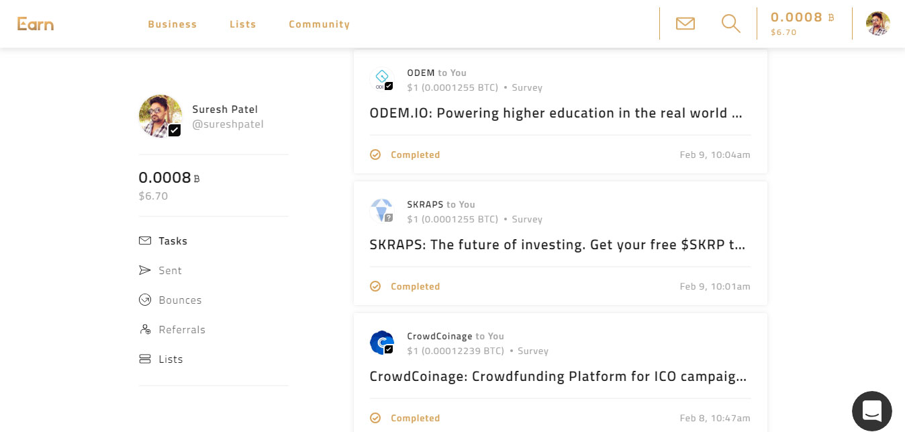This screenshot has height=432, width=905.
Task: Click the Referrals person icon
Action: pyautogui.click(x=145, y=329)
